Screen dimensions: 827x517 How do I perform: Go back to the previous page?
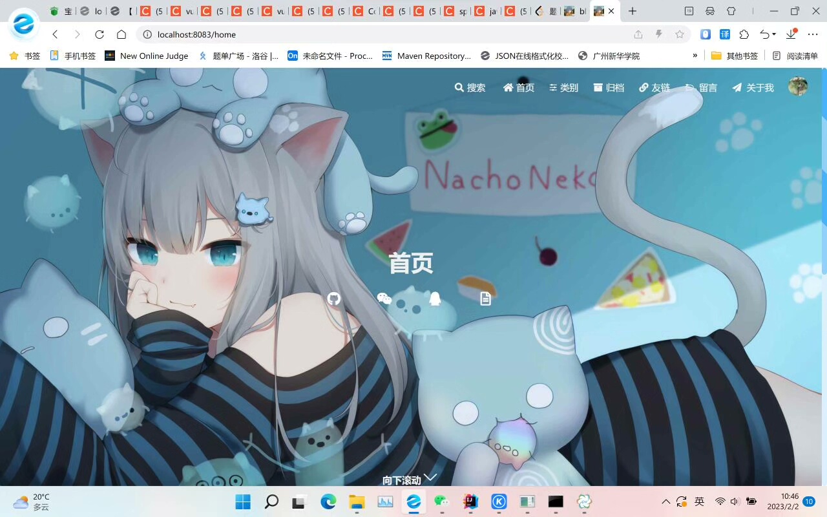[x=55, y=34]
